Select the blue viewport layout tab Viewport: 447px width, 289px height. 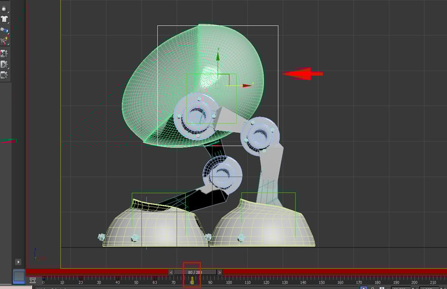click(19, 276)
